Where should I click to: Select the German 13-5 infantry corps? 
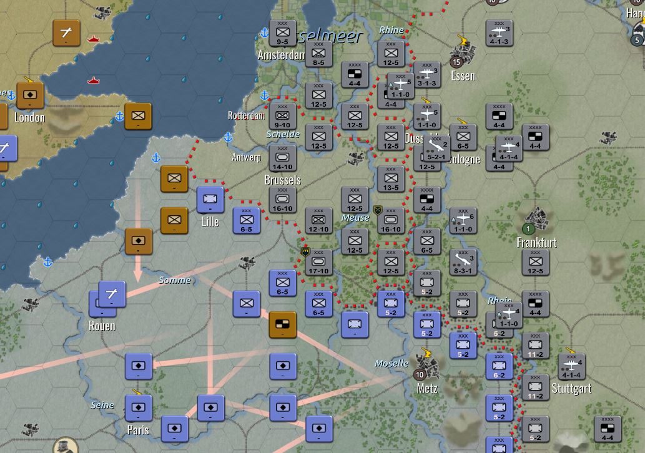click(391, 179)
